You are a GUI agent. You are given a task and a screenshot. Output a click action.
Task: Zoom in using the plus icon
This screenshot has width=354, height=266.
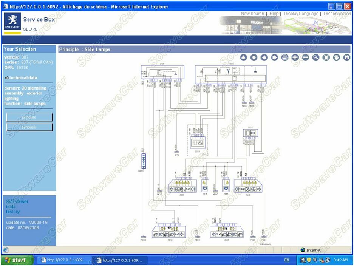(x=295, y=57)
